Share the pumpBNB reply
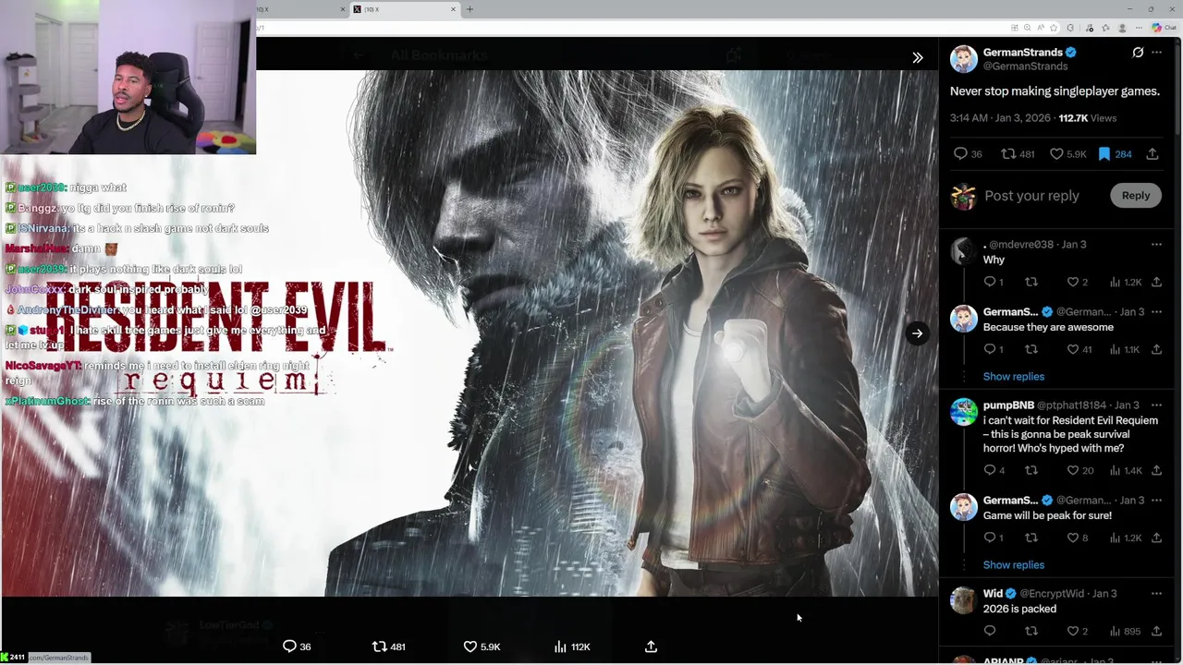The image size is (1183, 665). [1157, 470]
